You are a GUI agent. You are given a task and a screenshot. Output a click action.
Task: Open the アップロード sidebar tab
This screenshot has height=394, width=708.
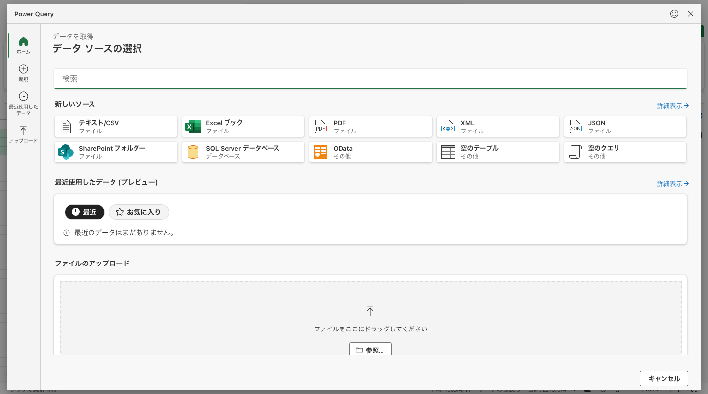23,134
